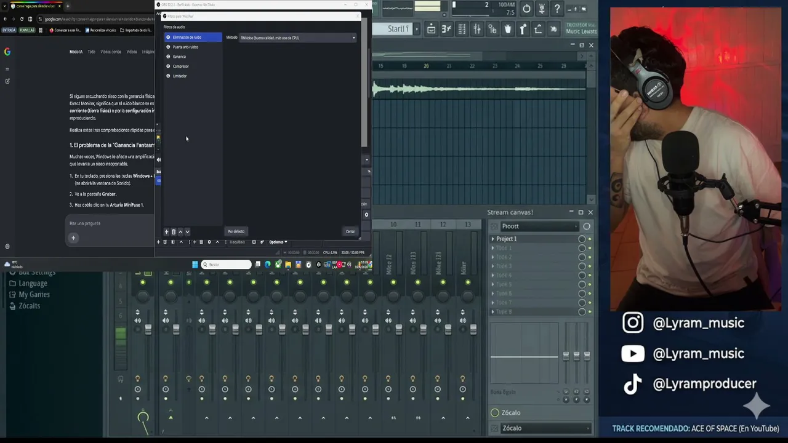Click the circular button beside Prooct dropdown
The image size is (788, 443).
pos(587,226)
